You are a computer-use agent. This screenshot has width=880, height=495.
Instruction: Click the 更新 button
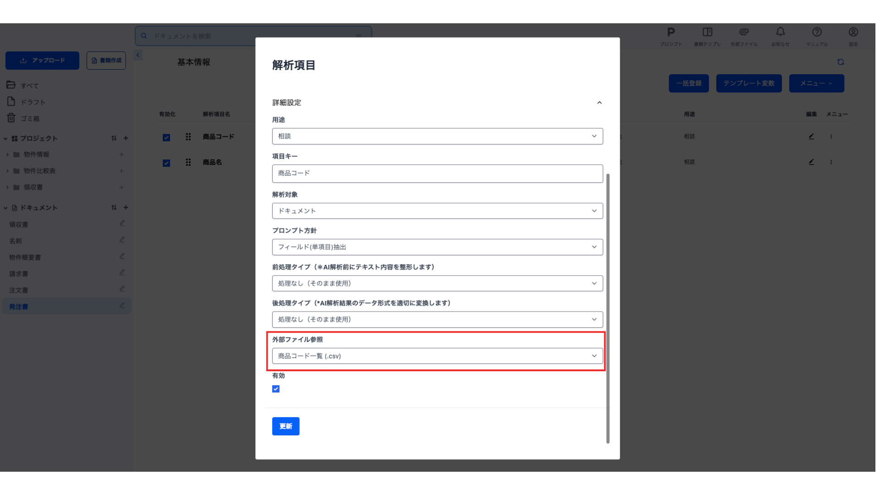pyautogui.click(x=286, y=426)
